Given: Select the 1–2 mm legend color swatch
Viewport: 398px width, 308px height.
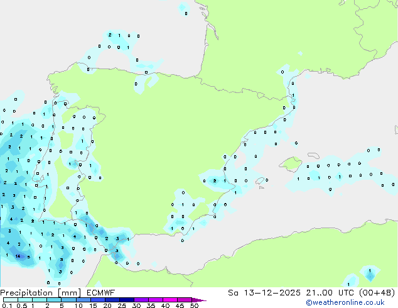Looking at the screenshot, I should 40,300.
